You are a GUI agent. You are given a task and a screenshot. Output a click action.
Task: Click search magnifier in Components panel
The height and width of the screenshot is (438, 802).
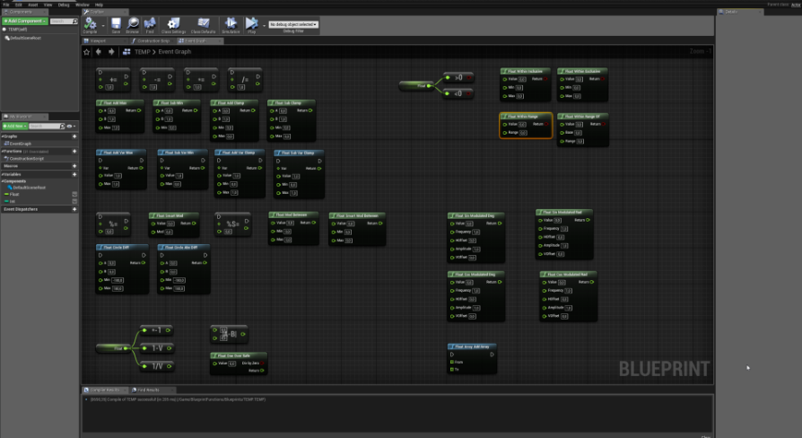74,21
